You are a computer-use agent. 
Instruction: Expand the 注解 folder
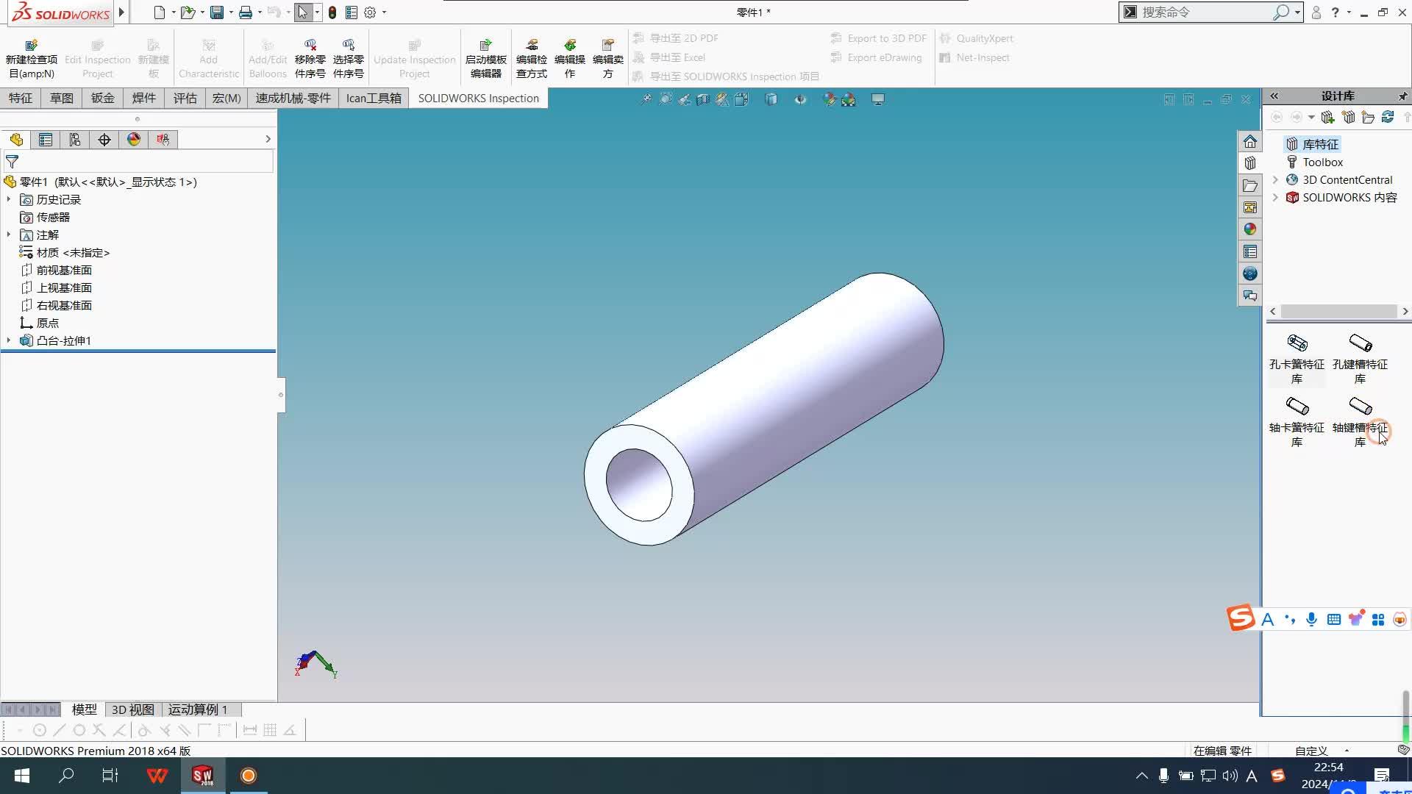8,235
